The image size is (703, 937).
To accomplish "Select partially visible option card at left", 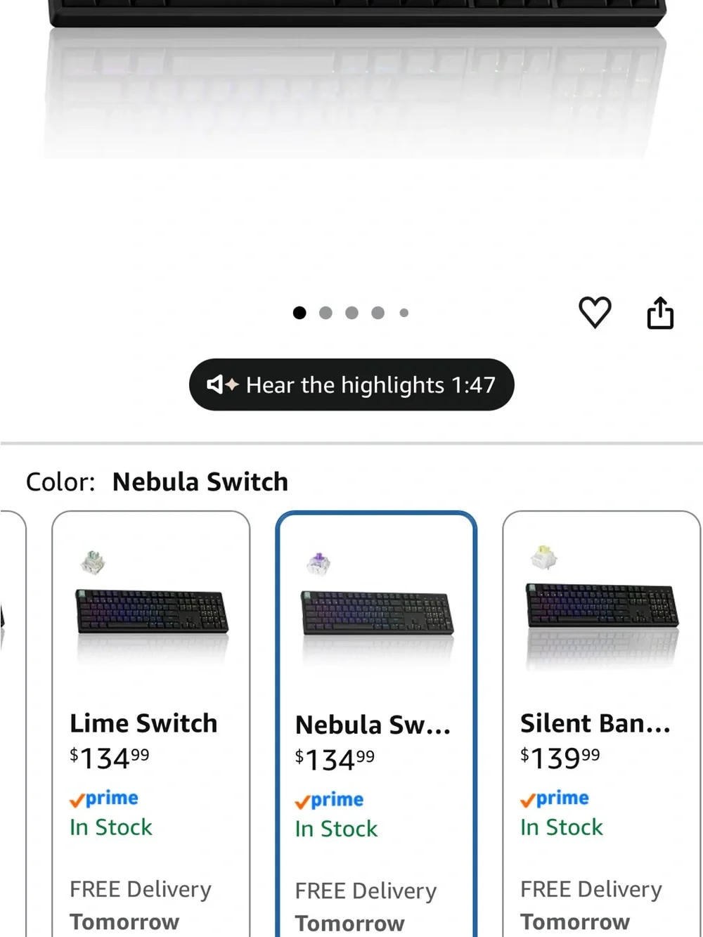I will coord(12,724).
